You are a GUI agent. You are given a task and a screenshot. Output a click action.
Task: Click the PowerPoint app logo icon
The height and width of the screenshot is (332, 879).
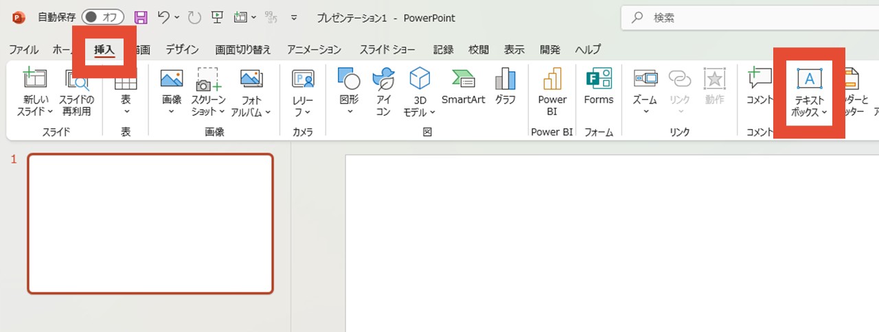click(19, 17)
